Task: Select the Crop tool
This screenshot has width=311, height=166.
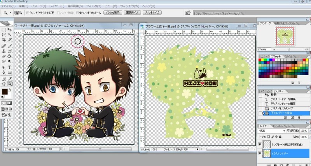Action: pos(3,40)
